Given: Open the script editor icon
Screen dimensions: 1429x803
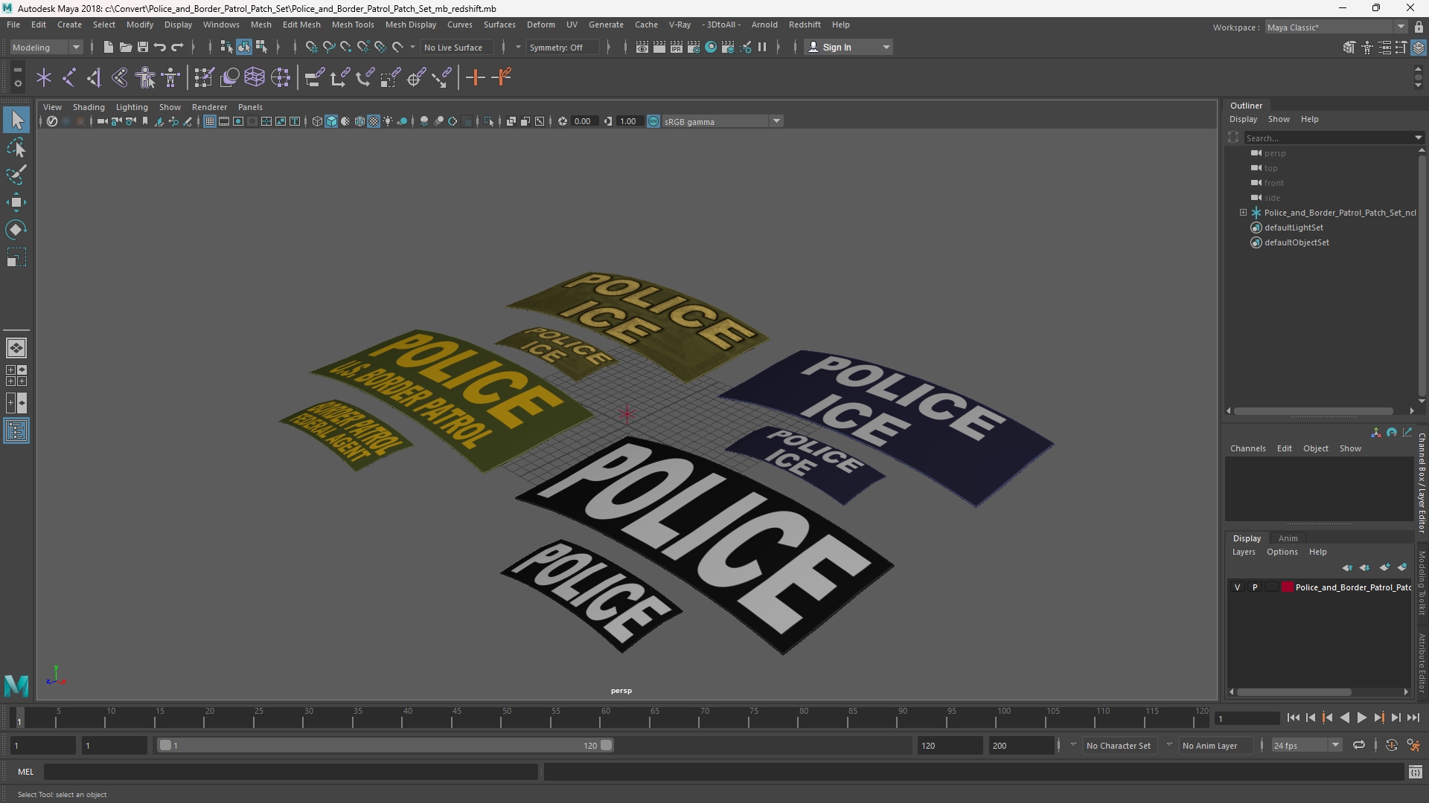Looking at the screenshot, I should 1415,772.
